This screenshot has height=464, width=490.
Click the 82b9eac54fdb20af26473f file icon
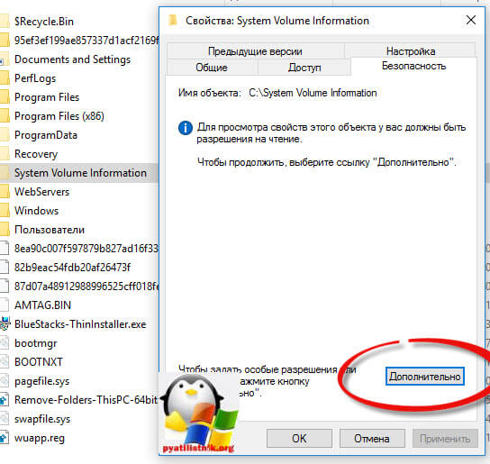(4, 268)
